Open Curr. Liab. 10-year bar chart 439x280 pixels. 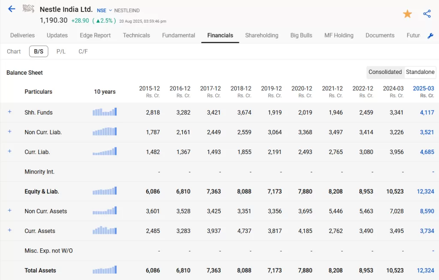pyautogui.click(x=105, y=151)
